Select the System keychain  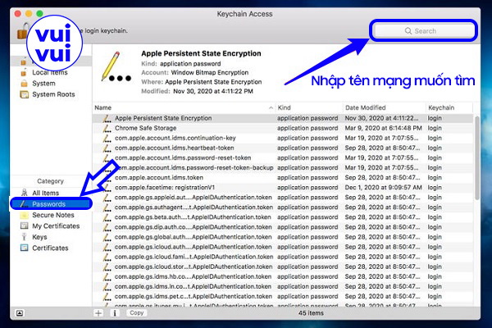(43, 84)
